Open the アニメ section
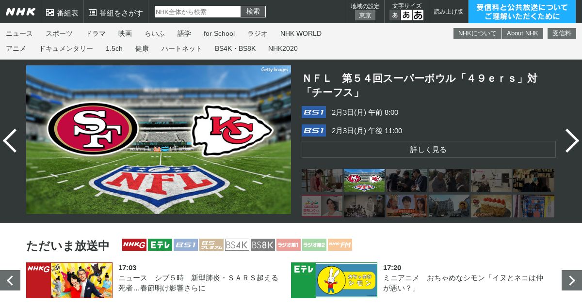This screenshot has width=582, height=305. (x=16, y=48)
